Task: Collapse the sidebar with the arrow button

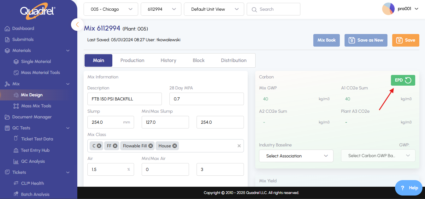Action: click(x=77, y=25)
